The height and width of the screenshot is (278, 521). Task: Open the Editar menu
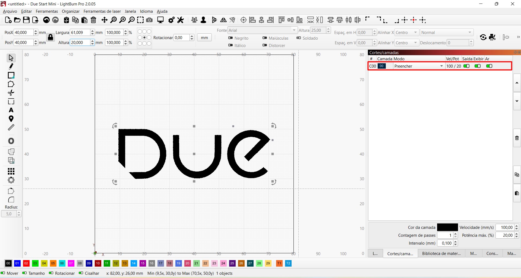click(26, 11)
